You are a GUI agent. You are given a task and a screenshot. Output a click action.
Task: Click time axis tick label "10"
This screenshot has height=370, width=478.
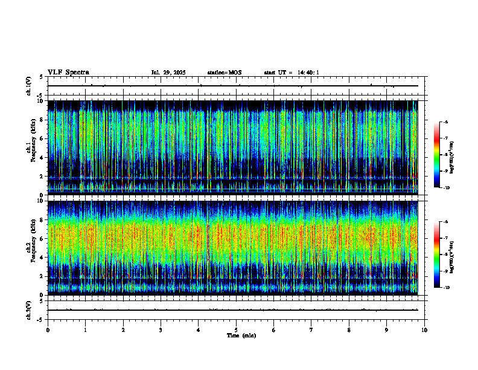[424, 330]
